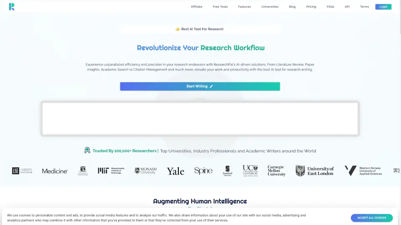Screen dimensions: 401x225
Task: Click the ResearchPal logo icon
Action: pyautogui.click(x=12, y=7)
